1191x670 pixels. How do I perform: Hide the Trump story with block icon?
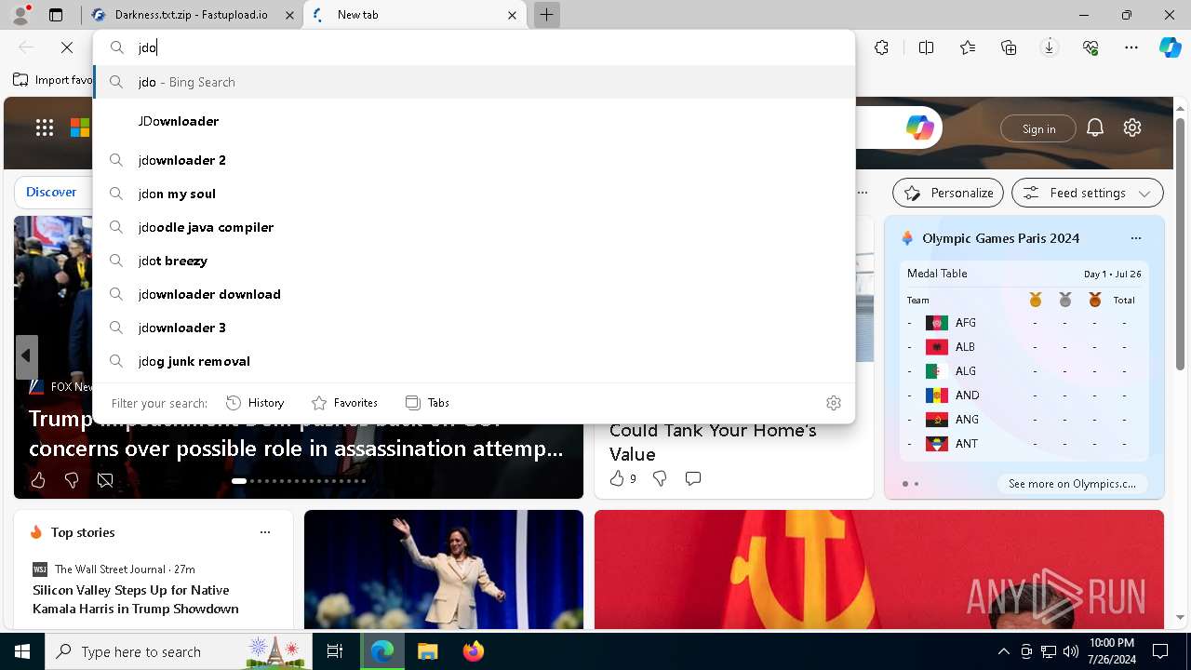pyautogui.click(x=105, y=480)
